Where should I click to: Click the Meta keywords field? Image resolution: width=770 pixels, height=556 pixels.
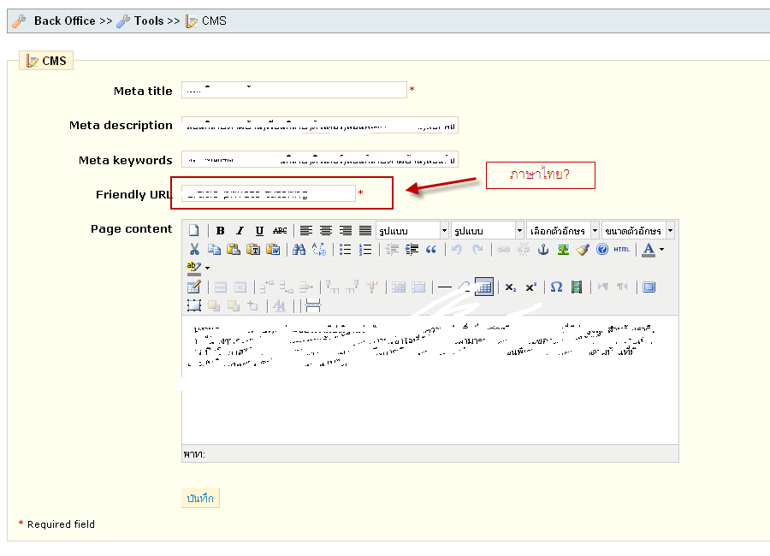pos(320,159)
